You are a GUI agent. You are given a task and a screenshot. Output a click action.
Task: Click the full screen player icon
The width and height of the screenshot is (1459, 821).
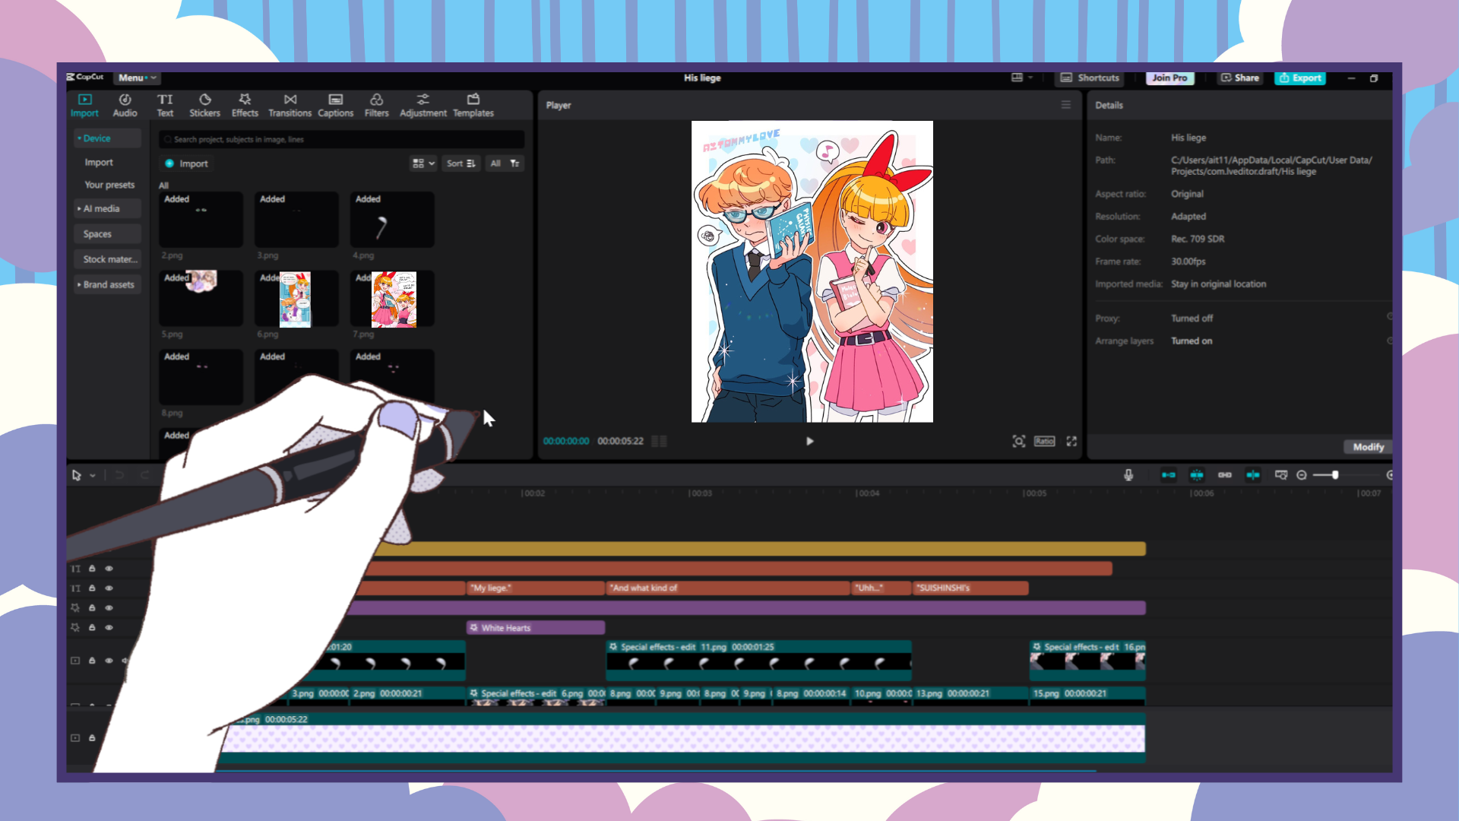(1071, 441)
